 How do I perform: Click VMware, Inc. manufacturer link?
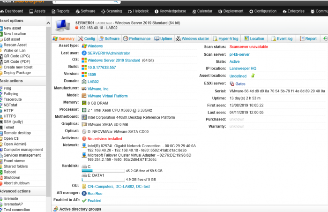(98, 89)
